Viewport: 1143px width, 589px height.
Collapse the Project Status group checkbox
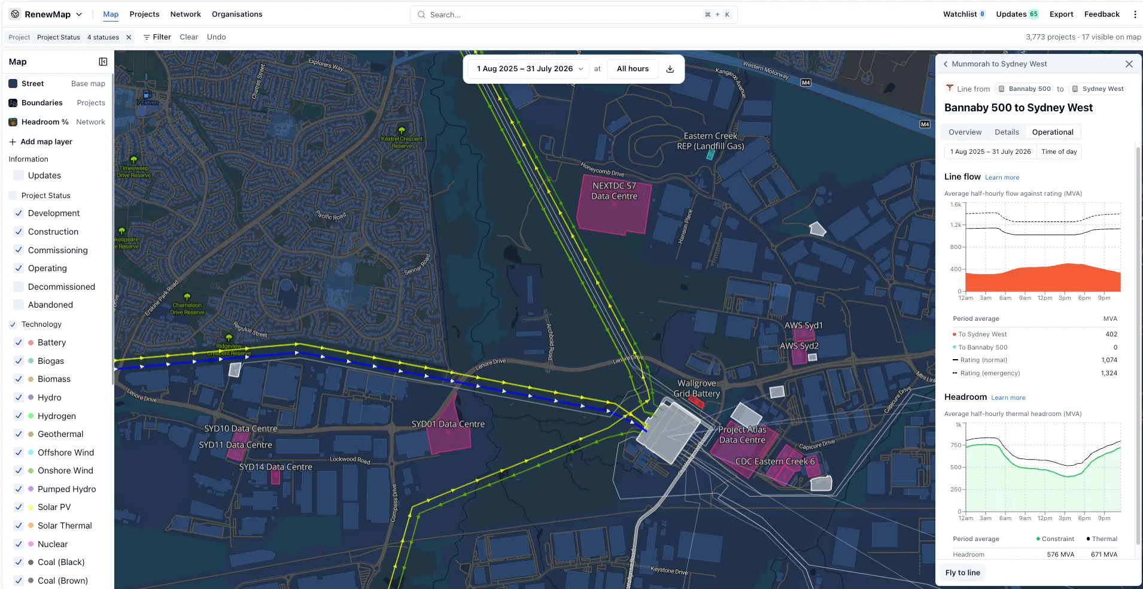click(13, 196)
